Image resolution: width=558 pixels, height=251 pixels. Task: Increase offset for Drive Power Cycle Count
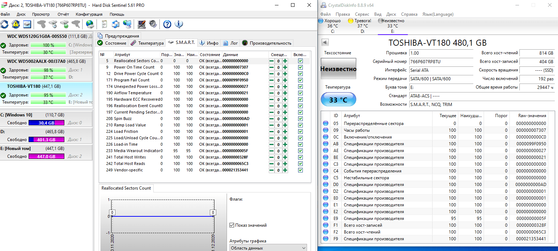(x=285, y=74)
